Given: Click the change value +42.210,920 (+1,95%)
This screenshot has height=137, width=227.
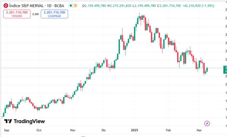Looking at the screenshot, I should tap(198, 6).
